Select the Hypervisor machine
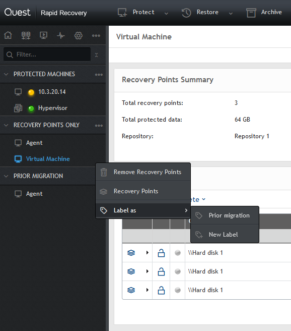The height and width of the screenshot is (331, 291). click(53, 108)
